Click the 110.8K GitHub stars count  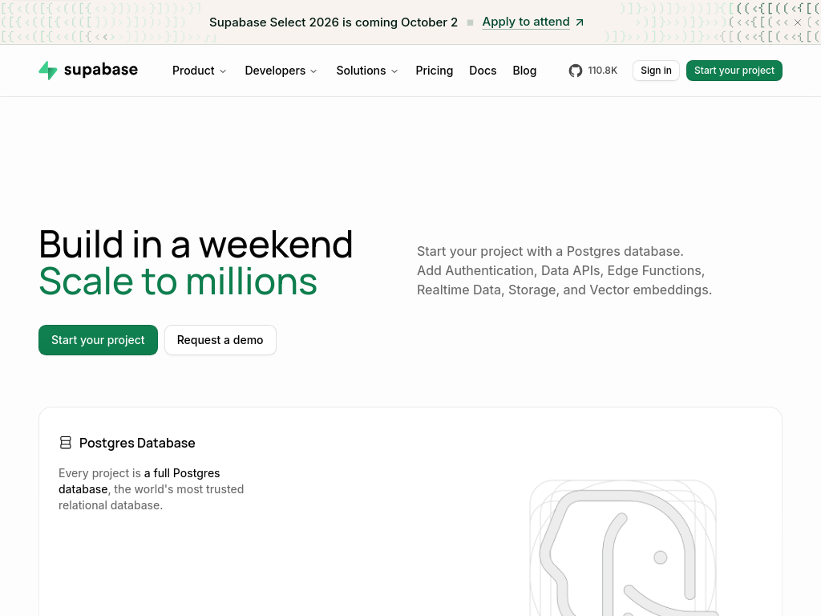603,71
